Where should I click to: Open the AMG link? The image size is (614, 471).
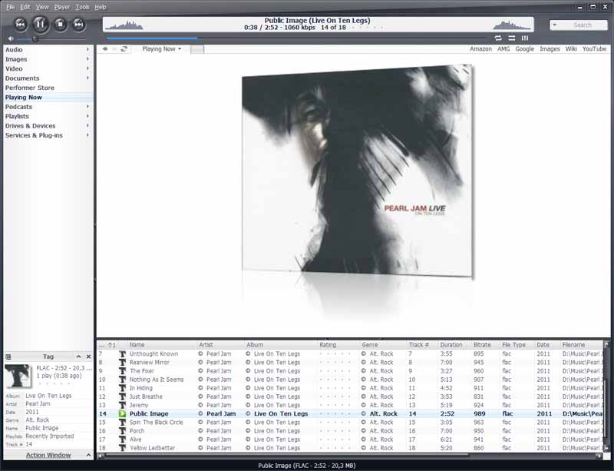503,49
